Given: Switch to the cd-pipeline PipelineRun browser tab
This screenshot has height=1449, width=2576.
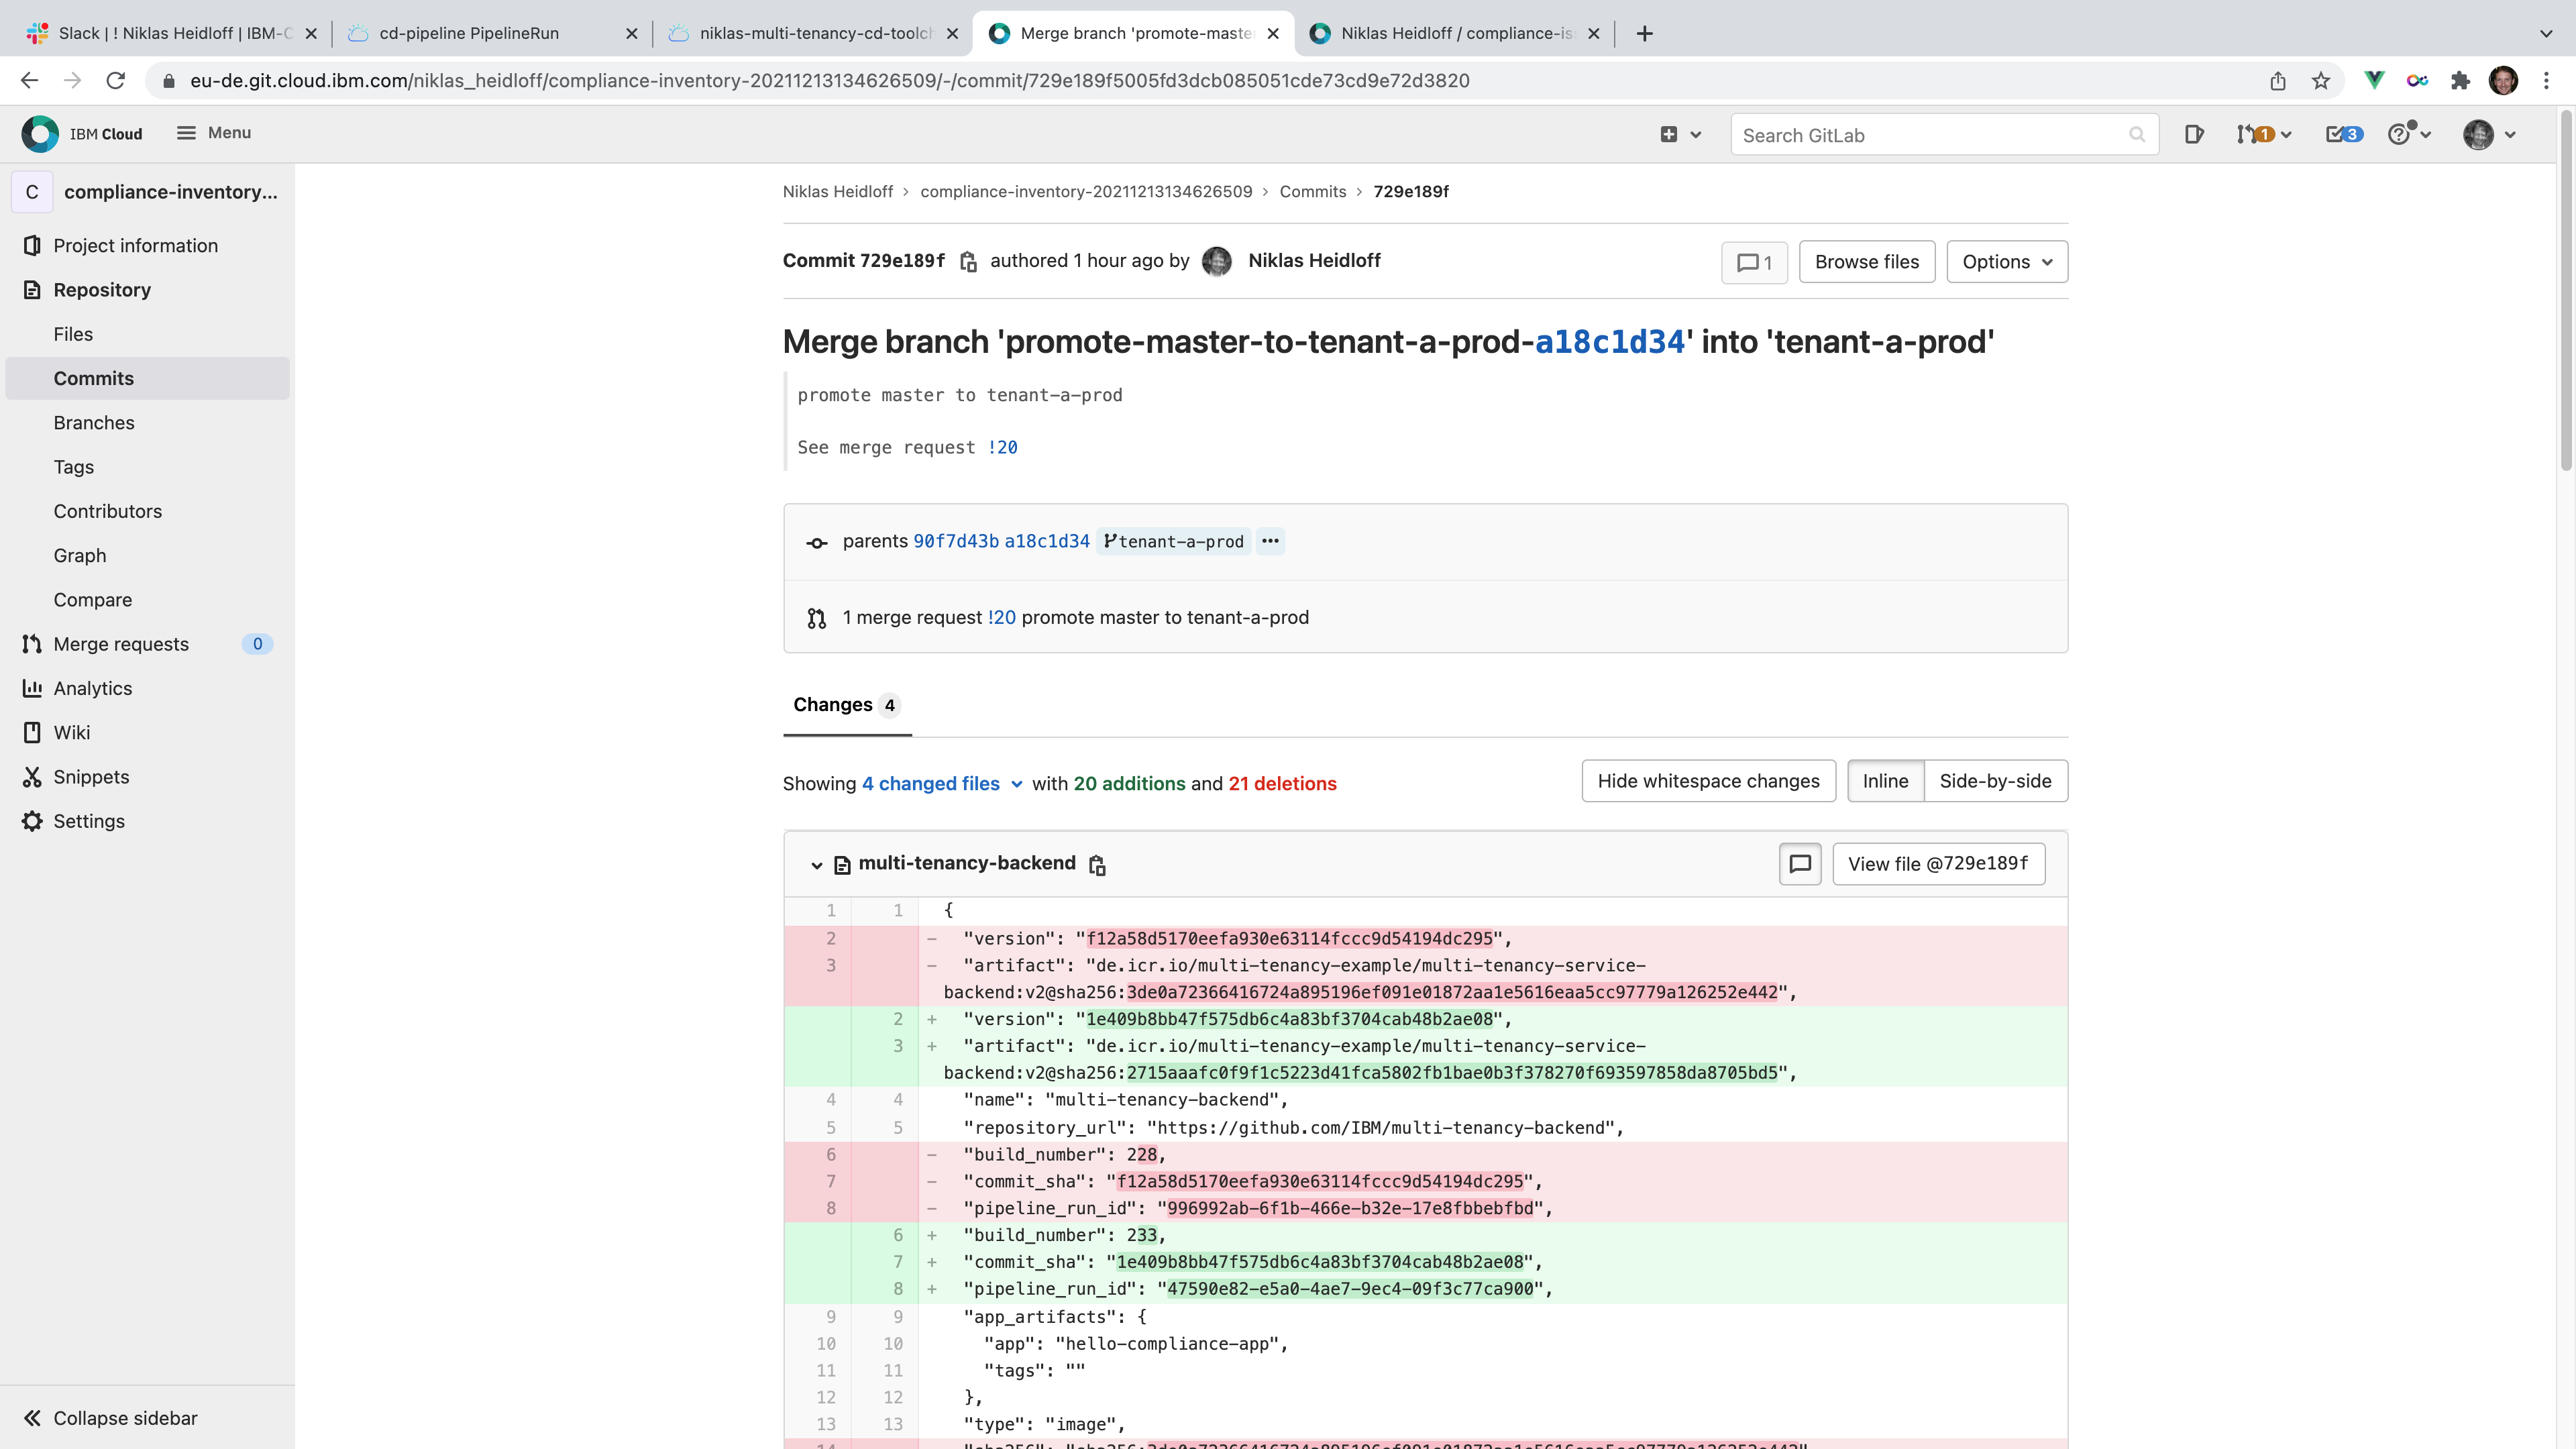Looking at the screenshot, I should (469, 33).
